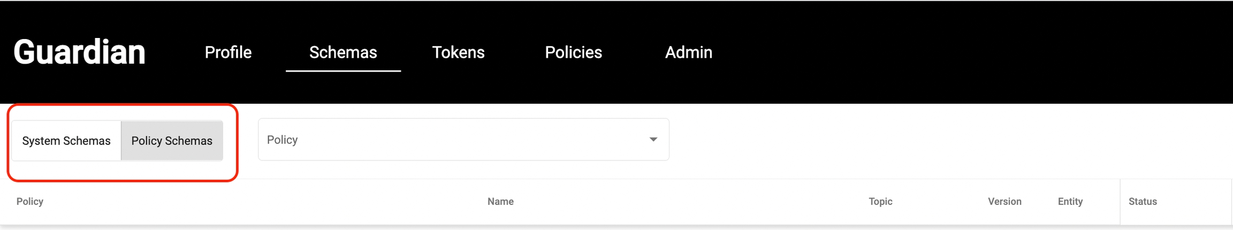Click the Guardian logo

[79, 52]
